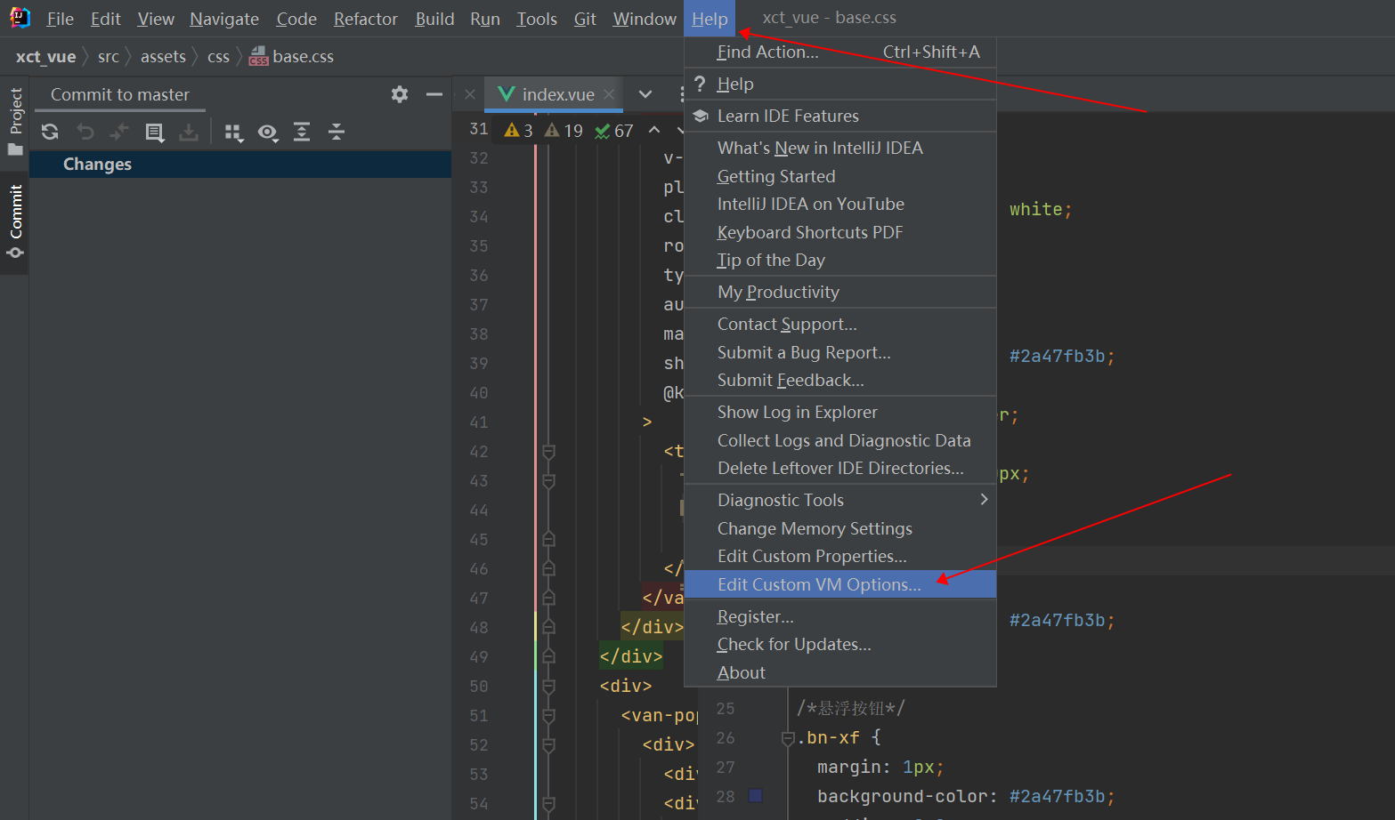
Task: Open base.css from the breadcrumb bar
Action: (x=303, y=56)
